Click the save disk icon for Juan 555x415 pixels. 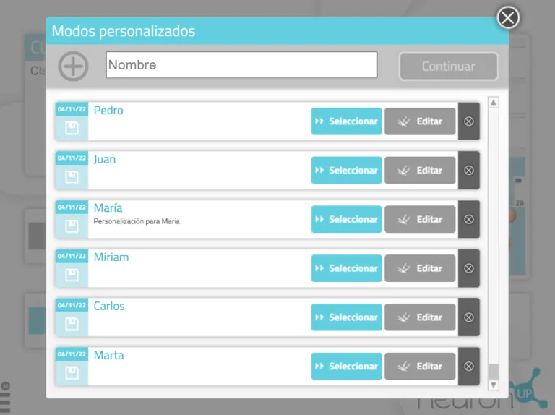[x=72, y=177]
